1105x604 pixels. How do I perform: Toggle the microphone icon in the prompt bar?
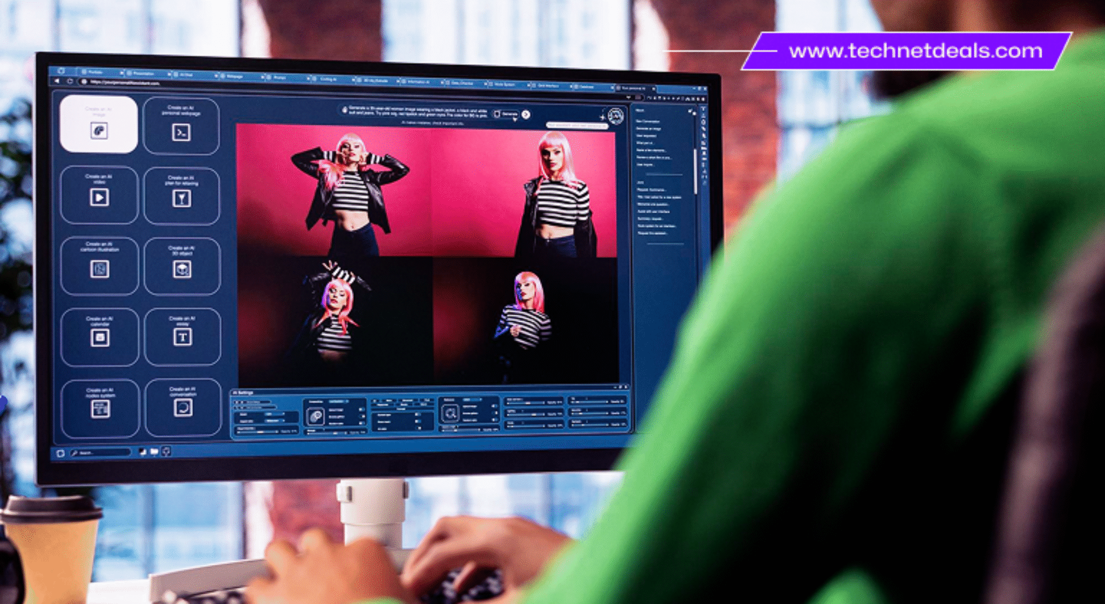click(x=344, y=110)
